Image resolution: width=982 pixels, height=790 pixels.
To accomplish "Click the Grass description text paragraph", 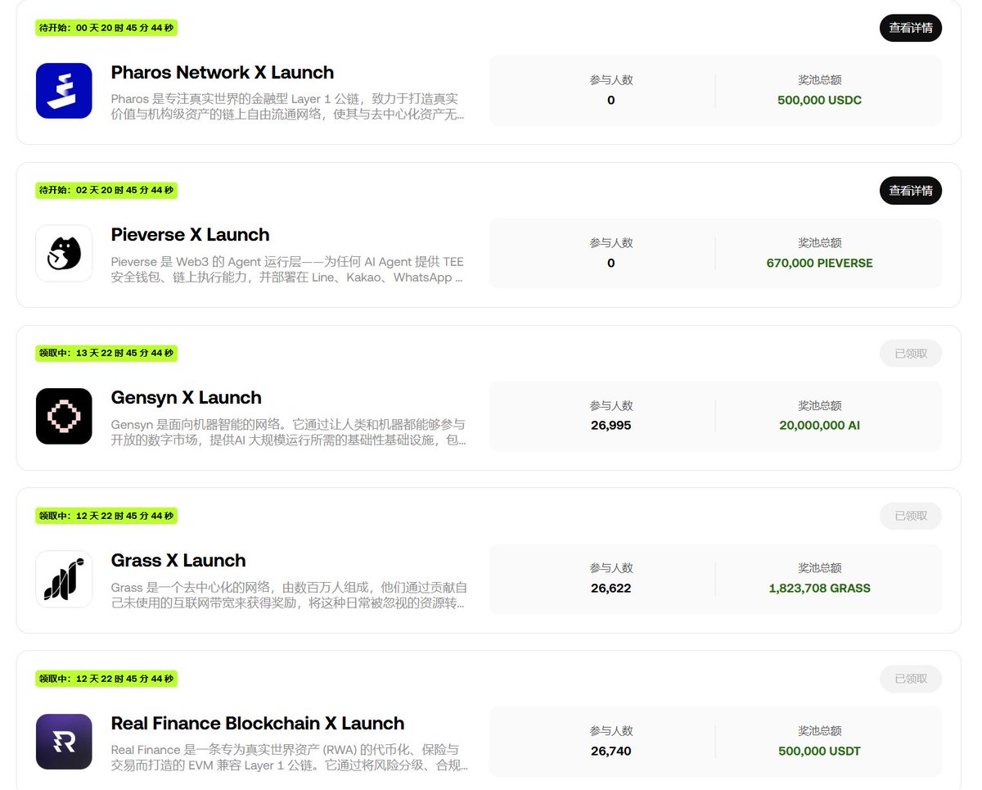I will [x=289, y=595].
